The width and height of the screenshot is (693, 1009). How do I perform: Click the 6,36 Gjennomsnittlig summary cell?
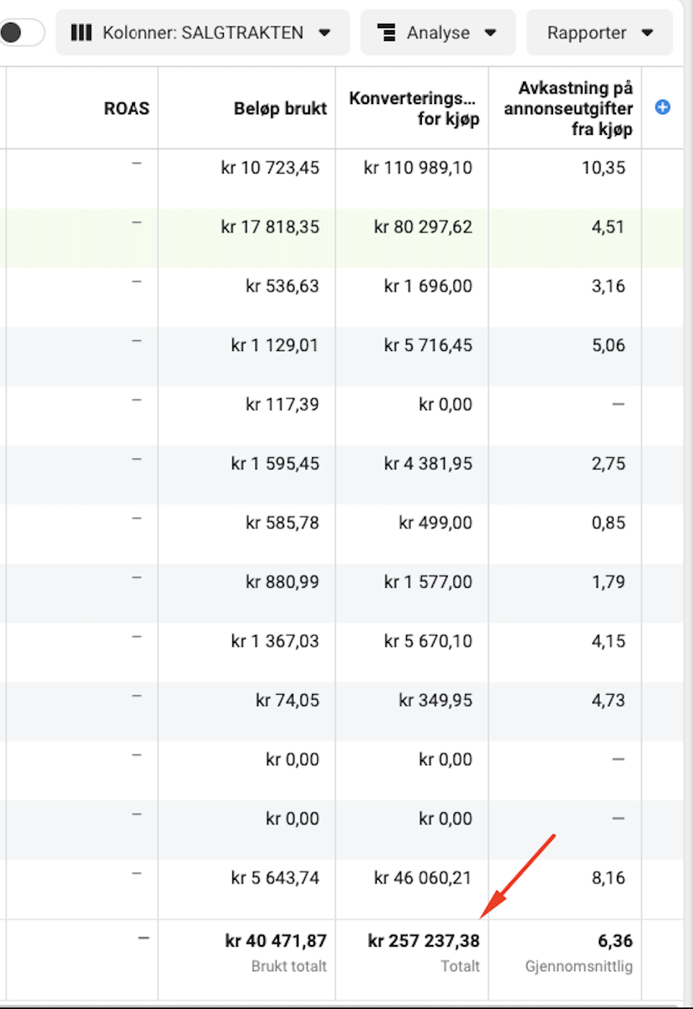tap(615, 941)
